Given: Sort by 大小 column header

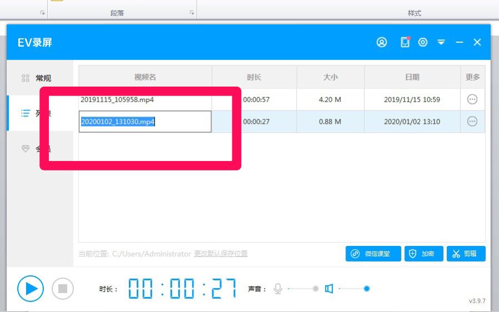Looking at the screenshot, I should [330, 77].
